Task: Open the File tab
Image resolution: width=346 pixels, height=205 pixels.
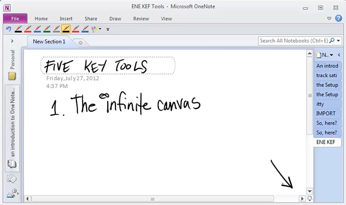Action: pyautogui.click(x=15, y=19)
